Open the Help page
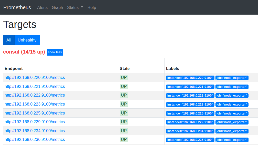The image size is (258, 145). [92, 8]
